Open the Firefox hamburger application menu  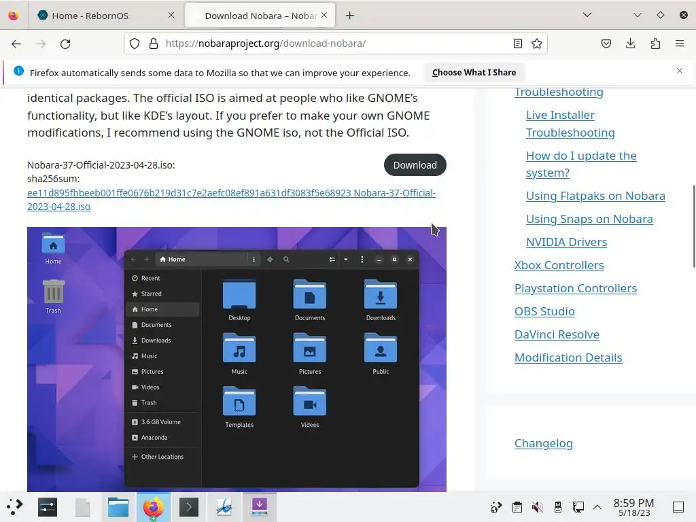coord(680,43)
